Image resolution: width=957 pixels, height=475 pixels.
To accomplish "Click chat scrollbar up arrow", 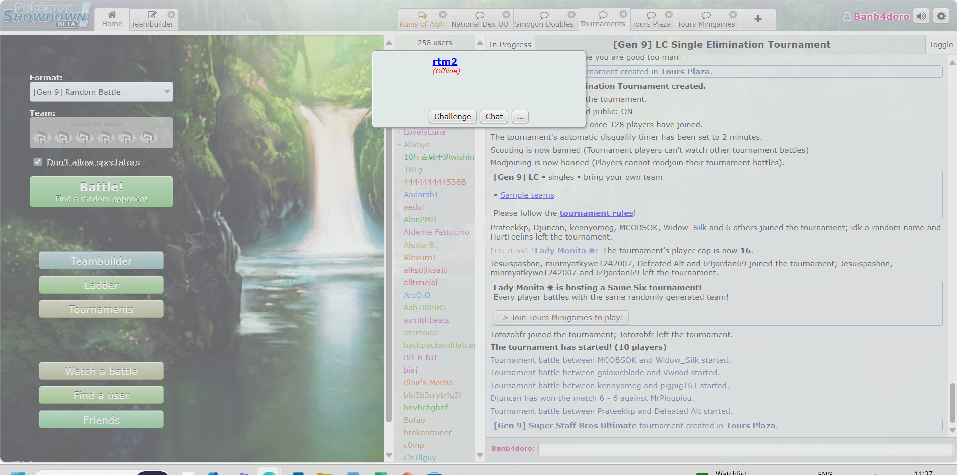I will click(952, 63).
